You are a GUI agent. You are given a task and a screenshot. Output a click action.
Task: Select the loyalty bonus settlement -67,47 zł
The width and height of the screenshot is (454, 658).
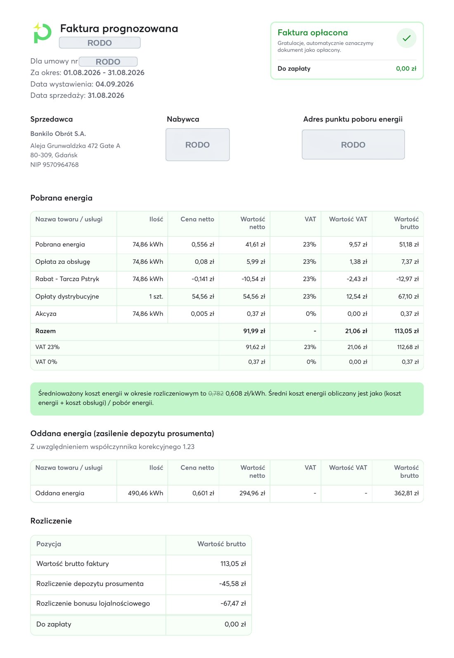click(233, 604)
